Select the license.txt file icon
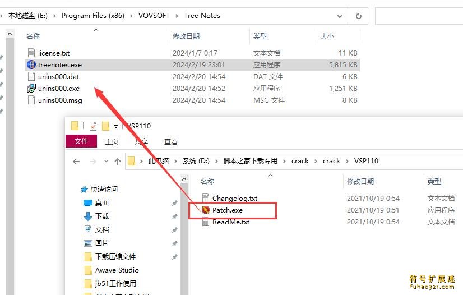The height and width of the screenshot is (295, 463). click(31, 53)
